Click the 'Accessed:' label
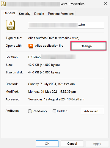This screenshot has height=148, width=110. (x=13, y=99)
